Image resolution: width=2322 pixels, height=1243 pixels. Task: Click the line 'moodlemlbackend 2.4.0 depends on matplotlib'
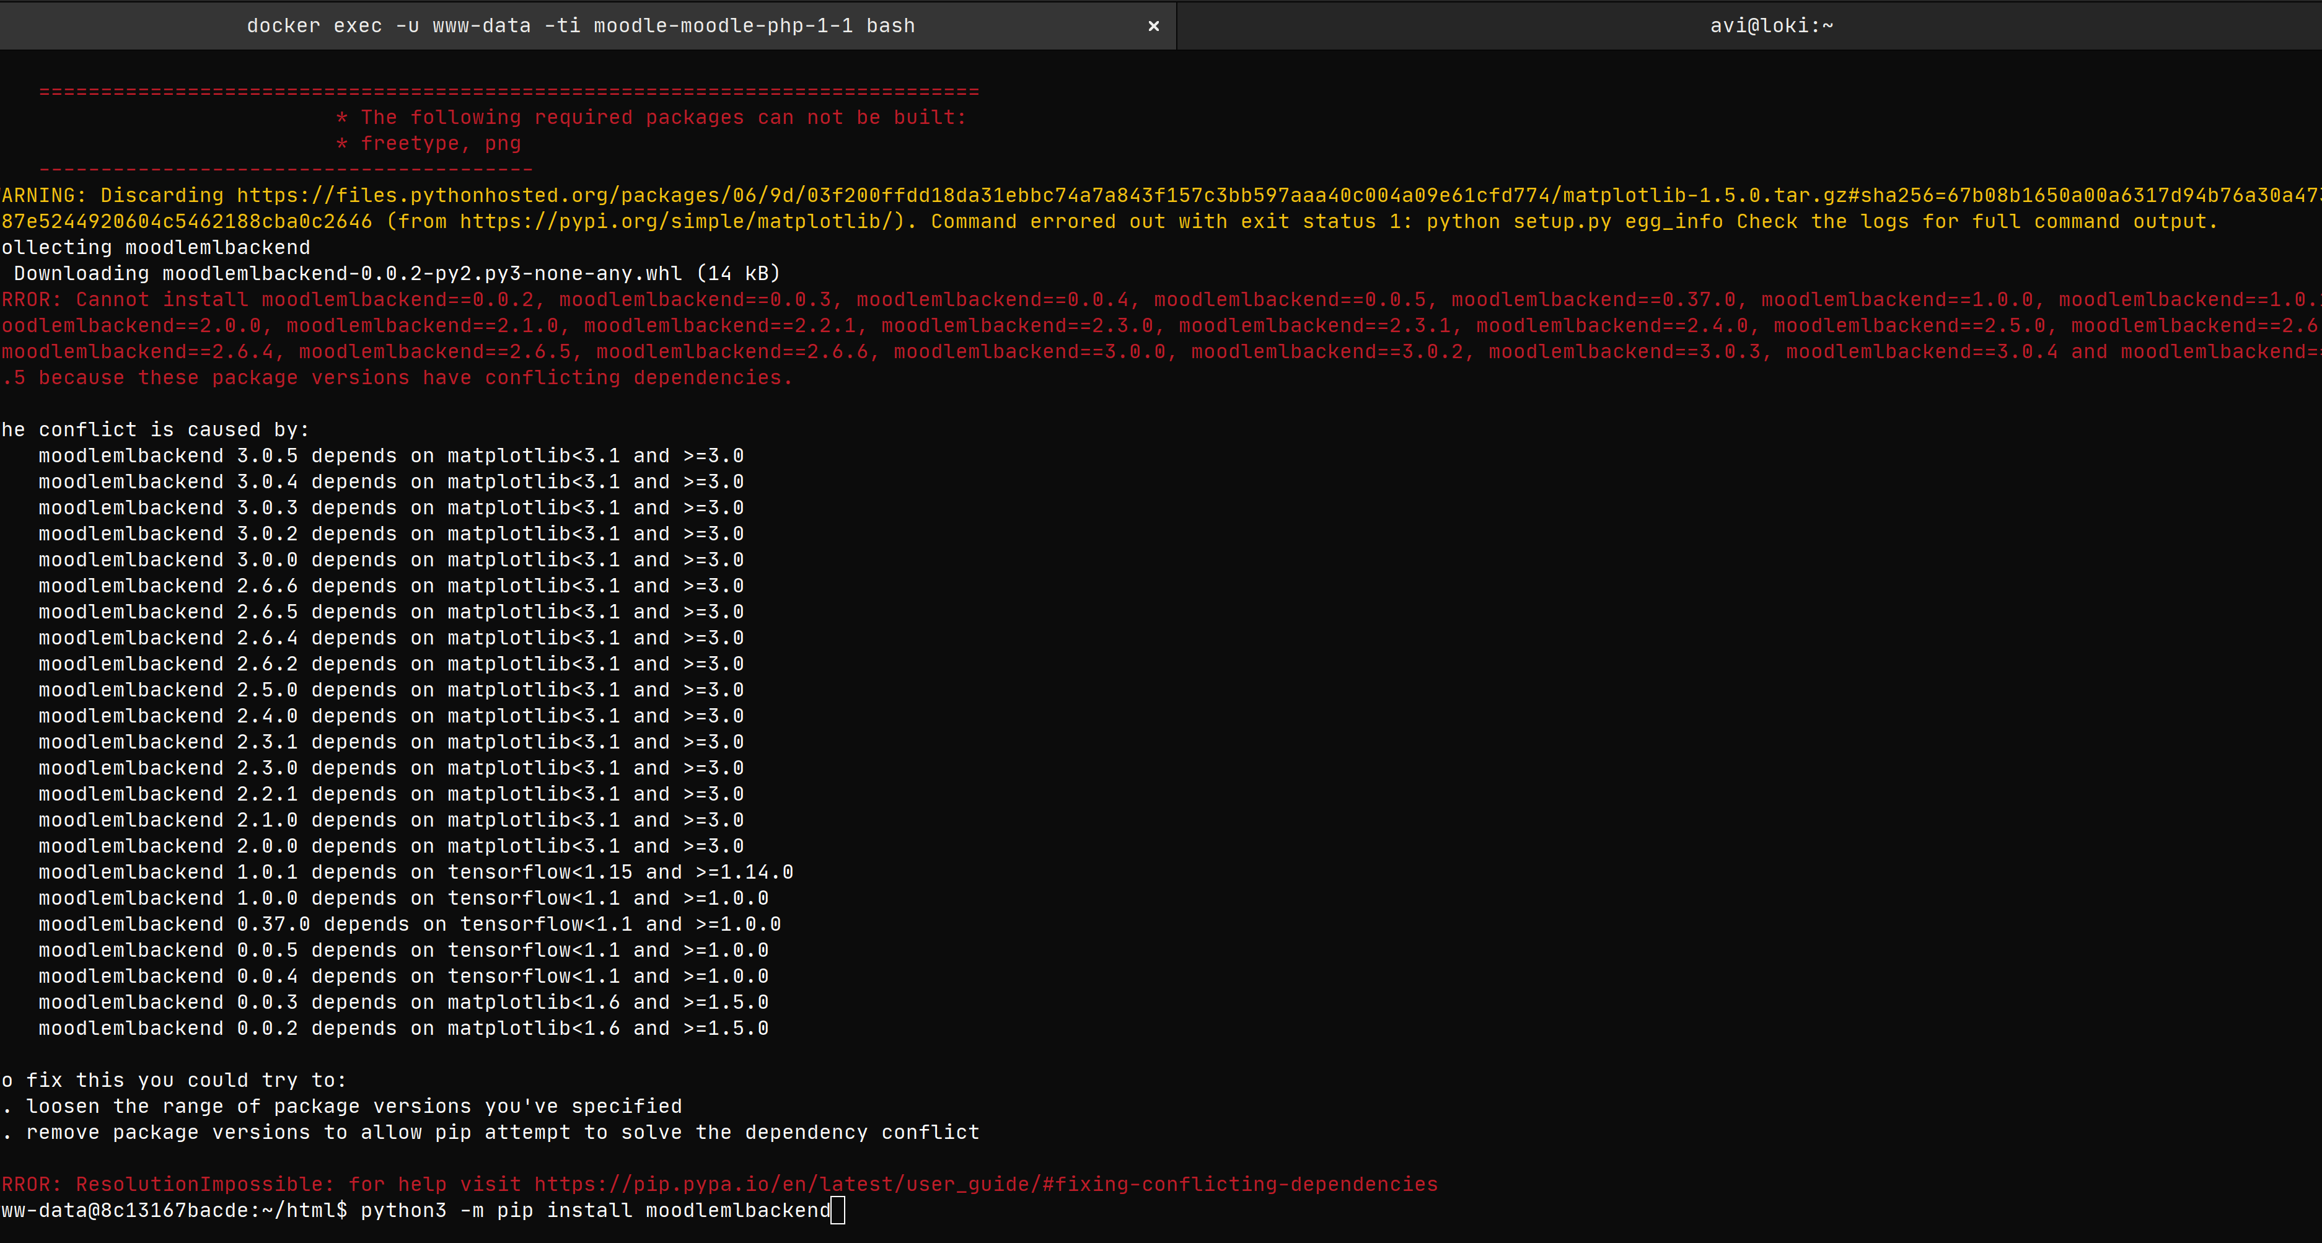(391, 716)
